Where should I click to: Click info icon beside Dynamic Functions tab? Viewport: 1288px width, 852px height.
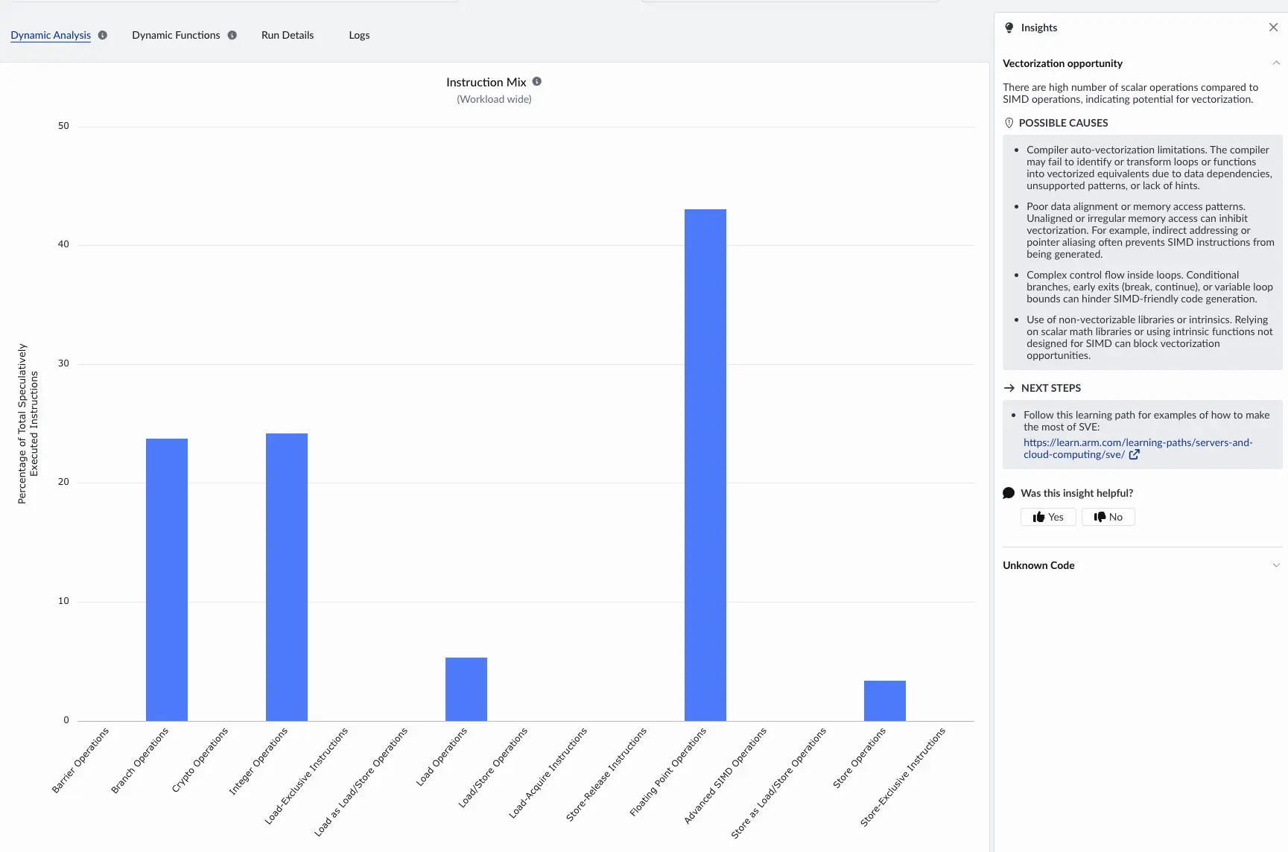pyautogui.click(x=232, y=35)
